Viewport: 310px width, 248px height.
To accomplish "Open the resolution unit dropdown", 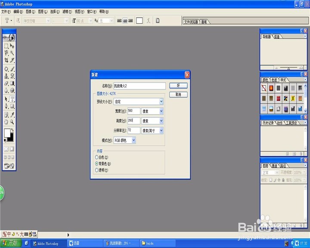I will point(161,130).
